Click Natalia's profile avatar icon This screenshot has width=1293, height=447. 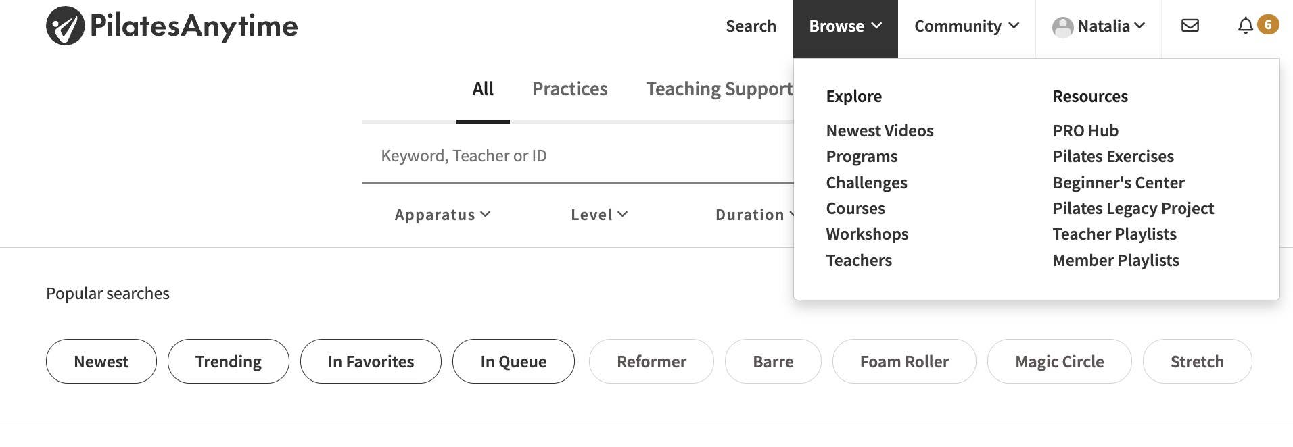(x=1062, y=27)
